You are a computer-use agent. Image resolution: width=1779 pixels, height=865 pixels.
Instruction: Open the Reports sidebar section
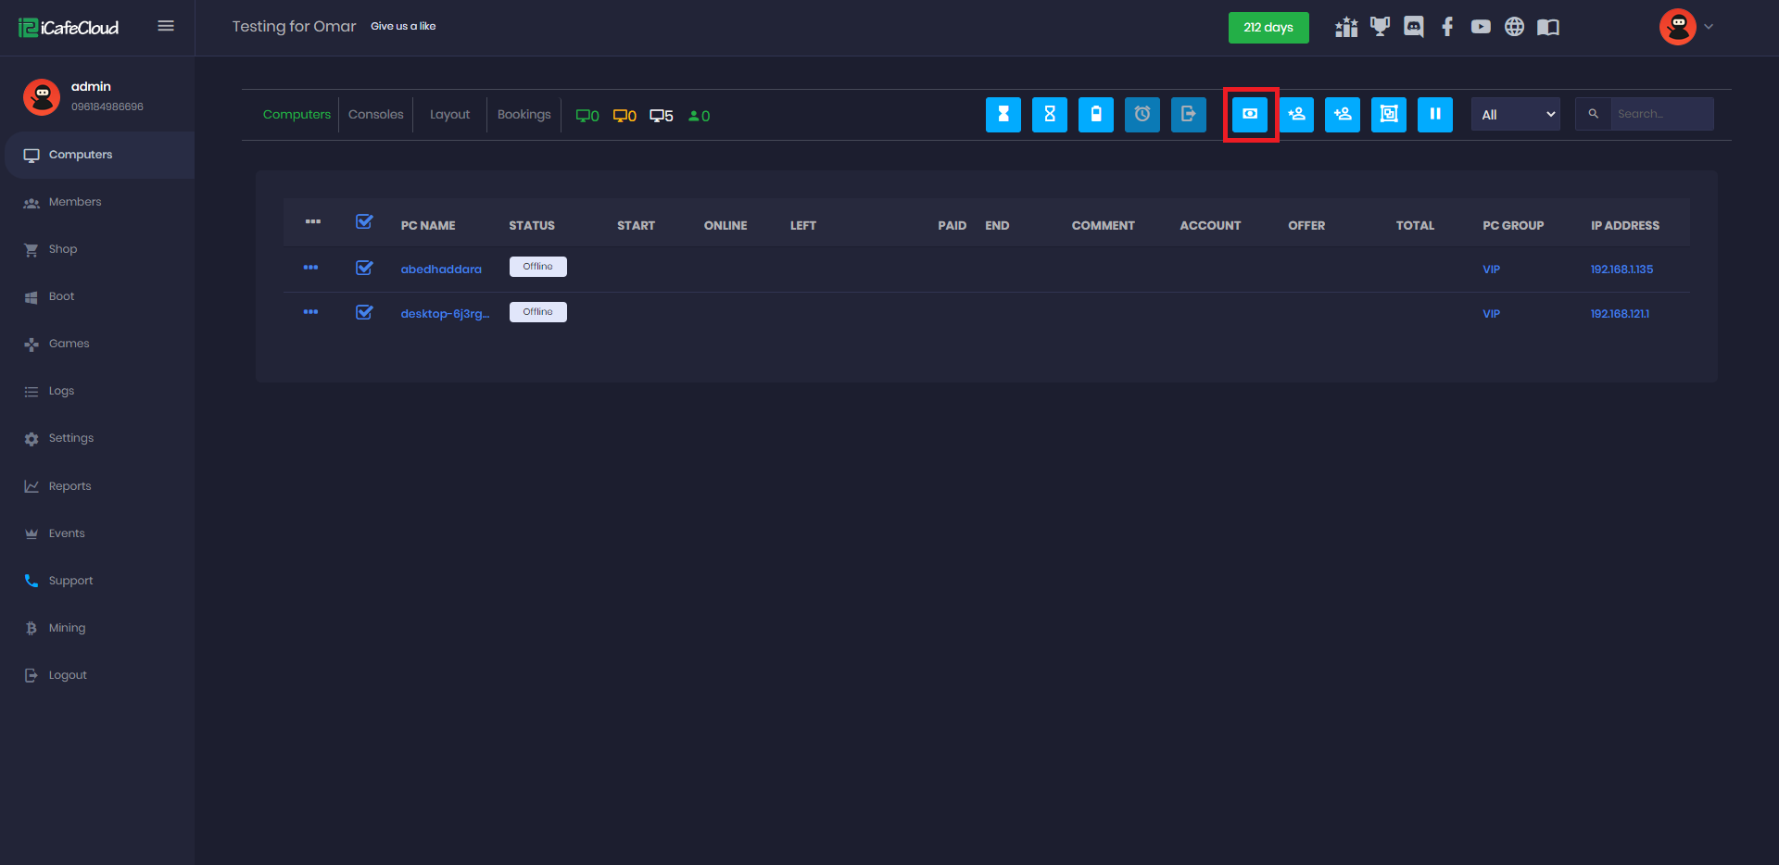70,485
